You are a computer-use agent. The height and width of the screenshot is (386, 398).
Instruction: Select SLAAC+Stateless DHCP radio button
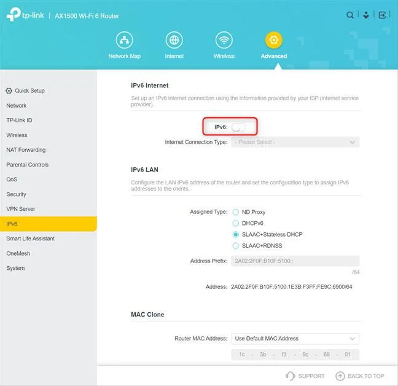236,234
